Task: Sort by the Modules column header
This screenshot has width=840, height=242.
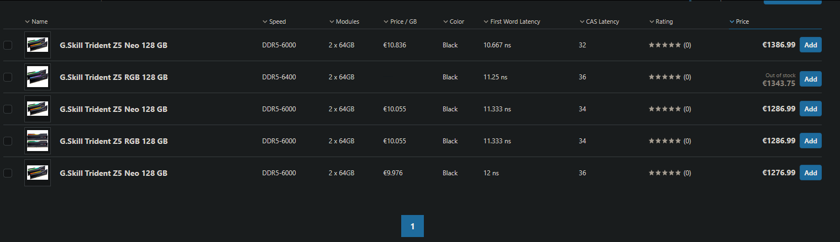Action: click(x=344, y=21)
